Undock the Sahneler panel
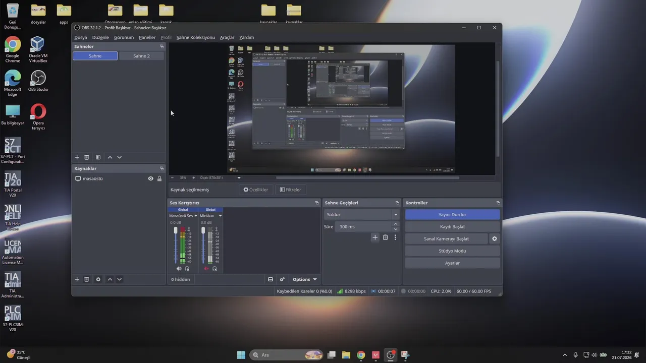Viewport: 646px width, 363px height. [x=162, y=46]
